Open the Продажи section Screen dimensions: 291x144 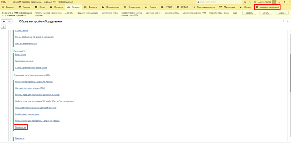56,7
